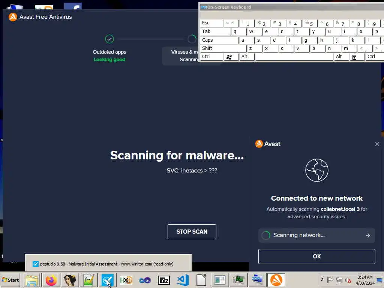Image resolution: width=384 pixels, height=288 pixels.
Task: Click the On-Screen Keyboard title bar icon
Action: (204, 7)
